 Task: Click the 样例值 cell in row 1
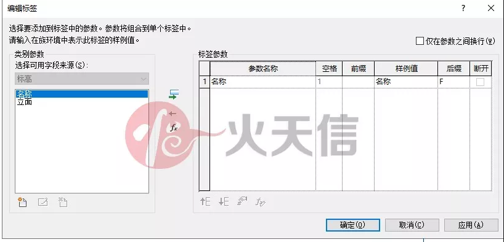click(x=406, y=82)
